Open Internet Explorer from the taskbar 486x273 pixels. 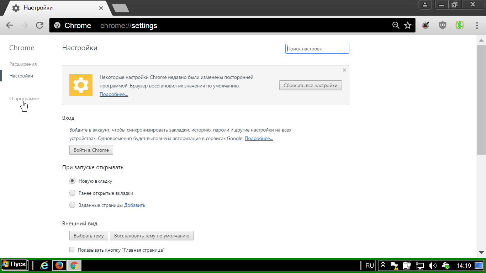pos(44,266)
